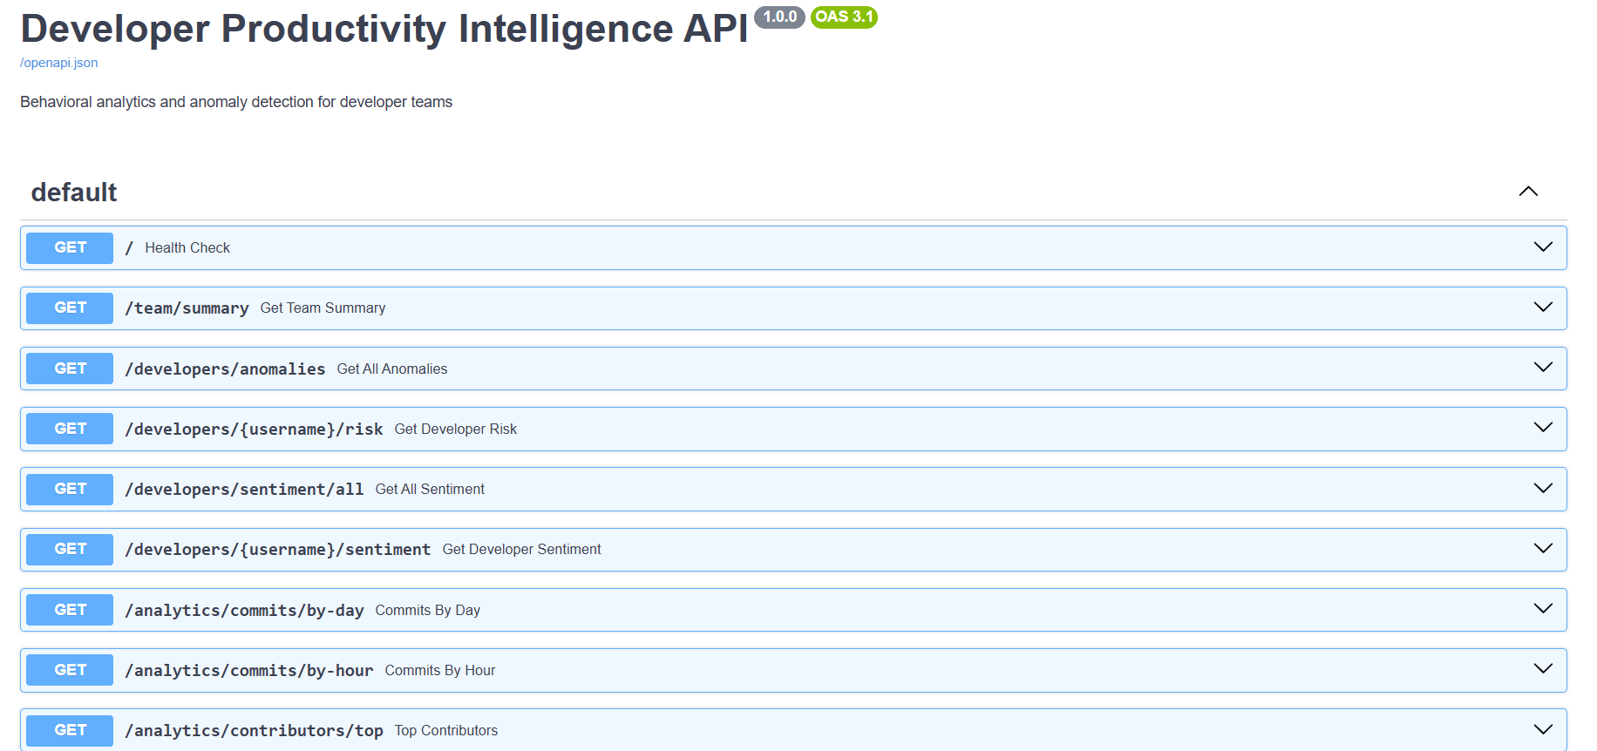Viewport: 1597px width, 751px height.
Task: Expand the Get All Anomalies chevron
Action: tap(1543, 368)
